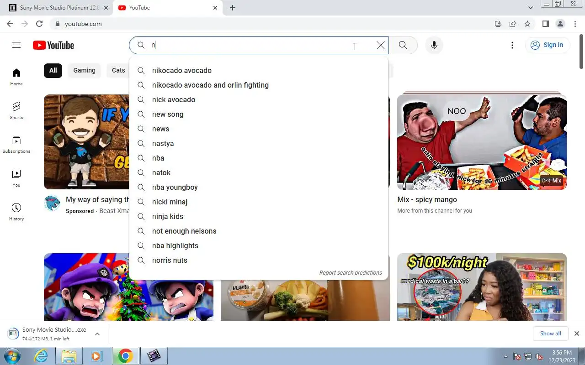This screenshot has width=585, height=365.
Task: Open a new browser tab with plus
Action: [x=233, y=8]
